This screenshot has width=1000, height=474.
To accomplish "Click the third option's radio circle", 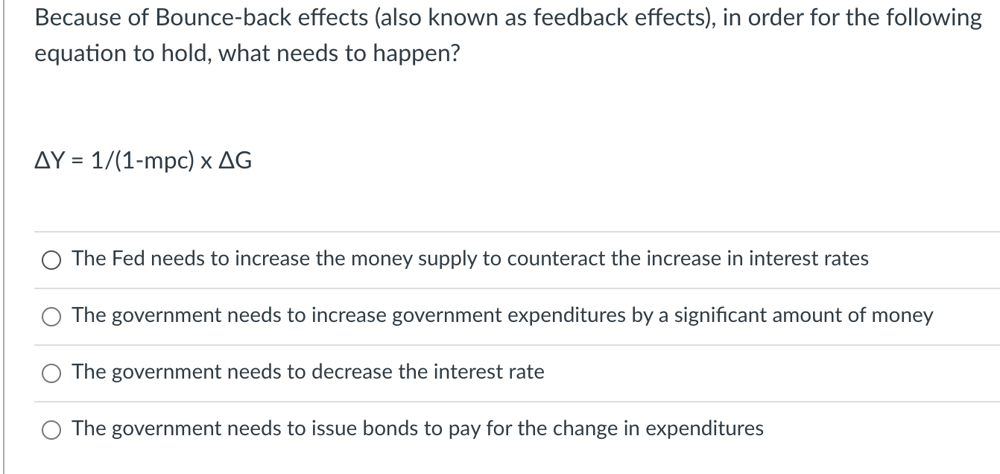I will click(x=50, y=373).
